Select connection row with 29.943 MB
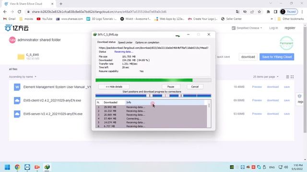Viewport: 307px width, 172px height. pyautogui.click(x=151, y=107)
